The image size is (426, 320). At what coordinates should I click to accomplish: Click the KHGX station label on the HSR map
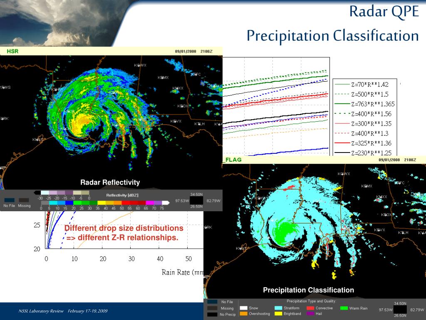point(38,140)
